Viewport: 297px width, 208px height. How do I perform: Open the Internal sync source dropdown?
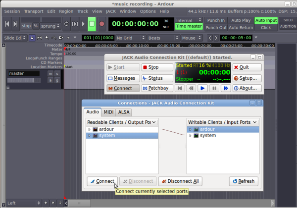tap(189, 20)
